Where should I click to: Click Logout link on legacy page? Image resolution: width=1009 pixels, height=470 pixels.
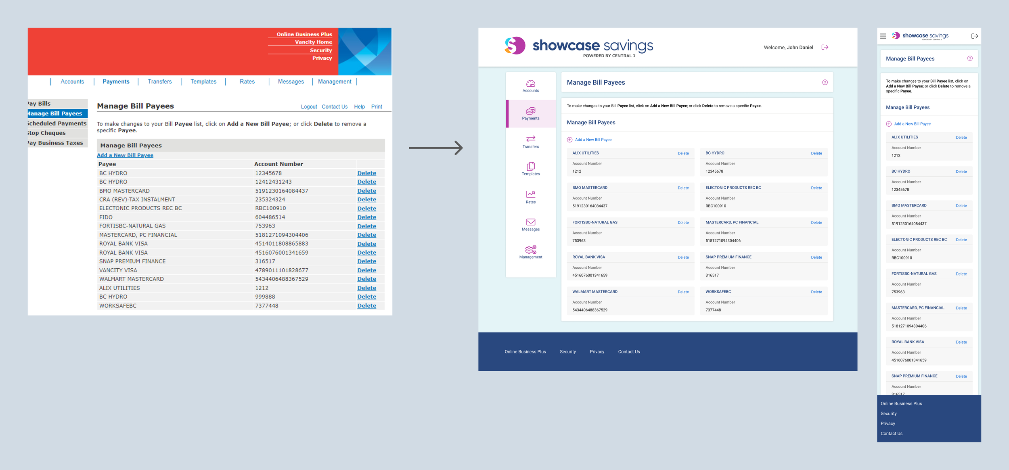click(x=309, y=107)
